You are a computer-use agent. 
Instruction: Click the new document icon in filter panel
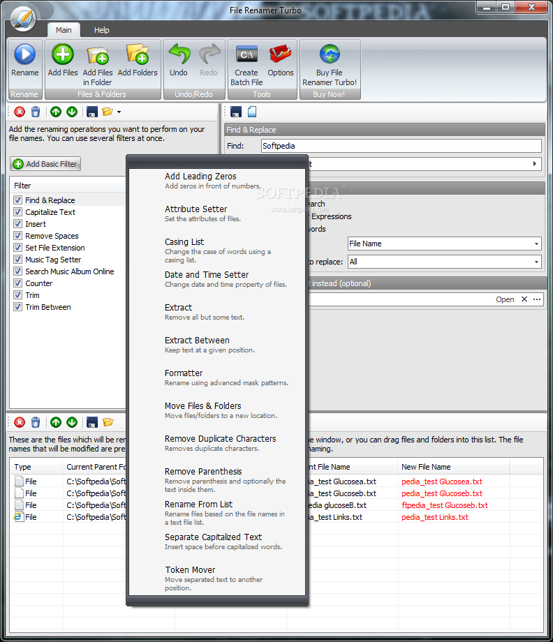pos(252,112)
